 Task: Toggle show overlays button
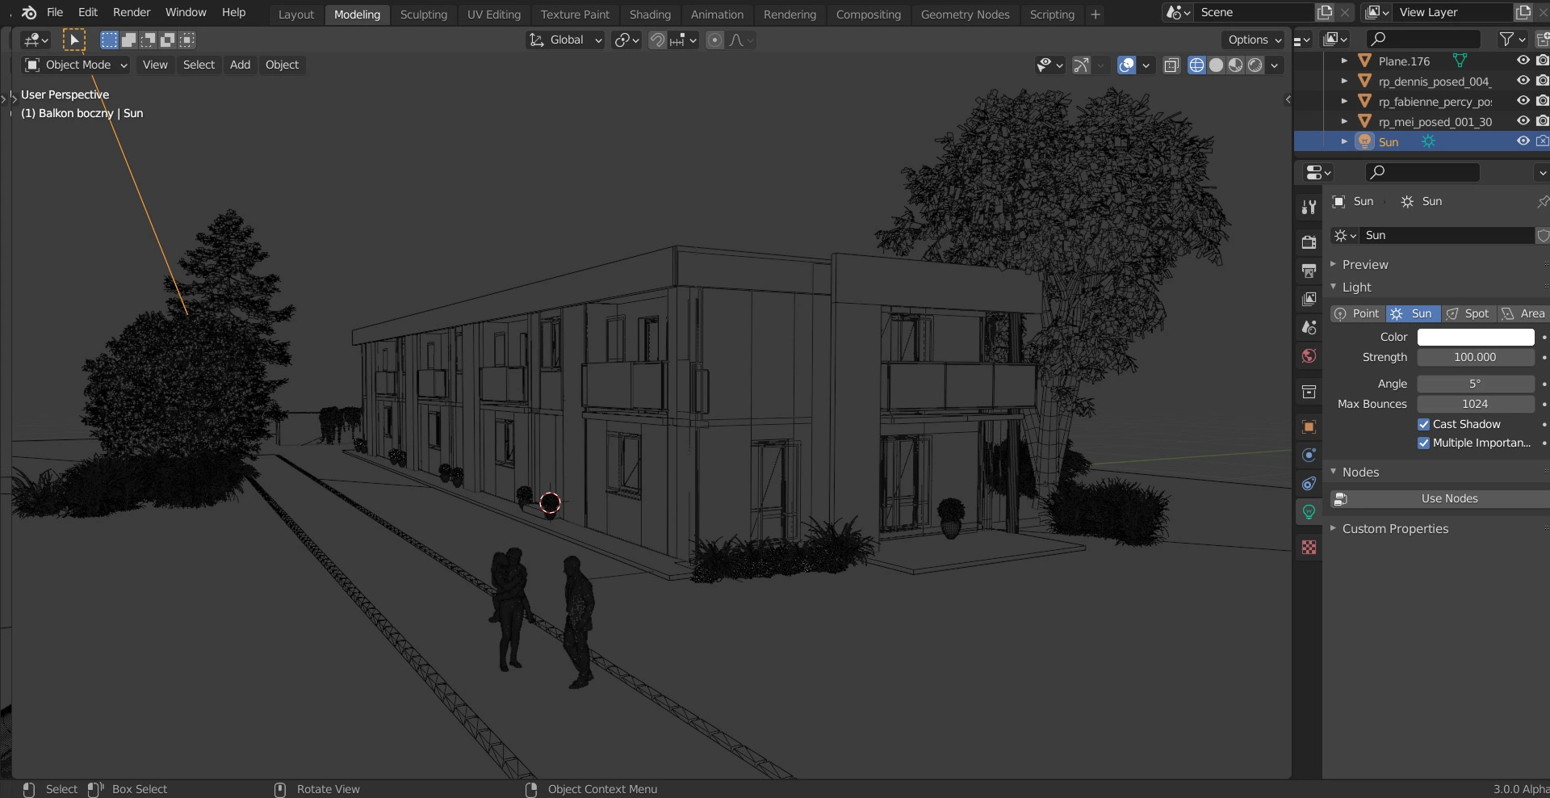[x=1126, y=65]
